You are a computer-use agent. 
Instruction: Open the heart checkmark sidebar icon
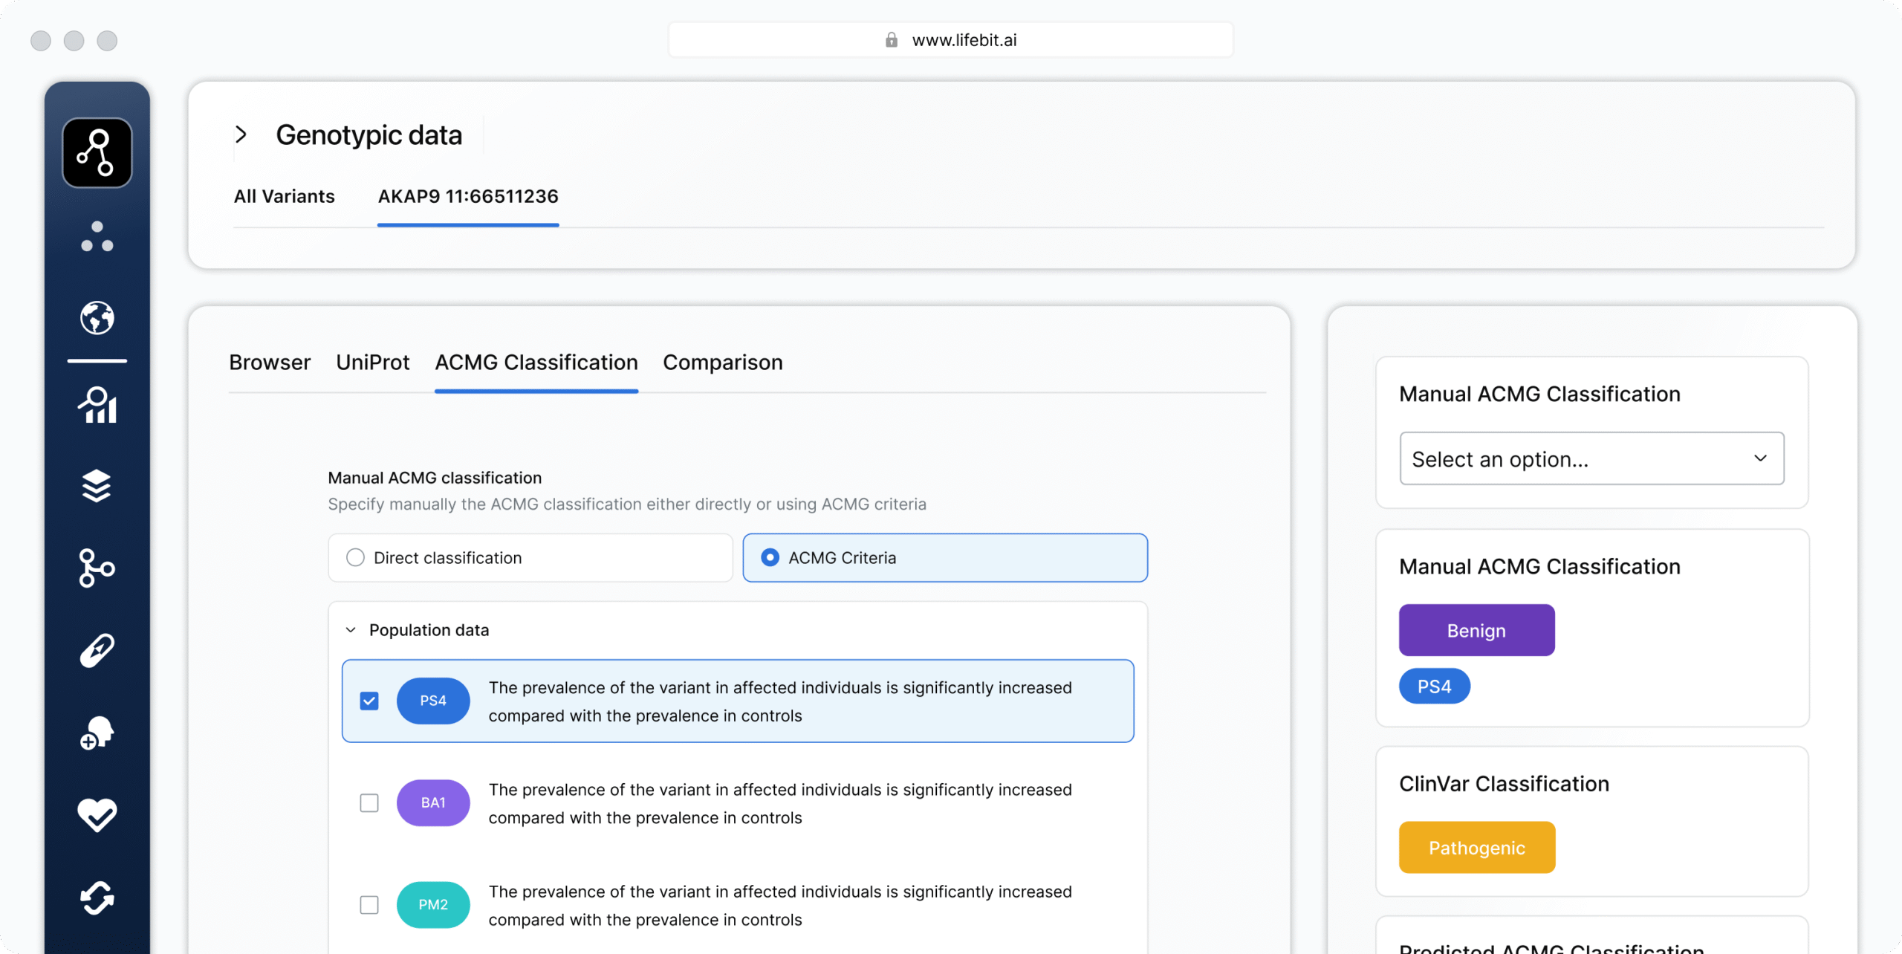[97, 815]
